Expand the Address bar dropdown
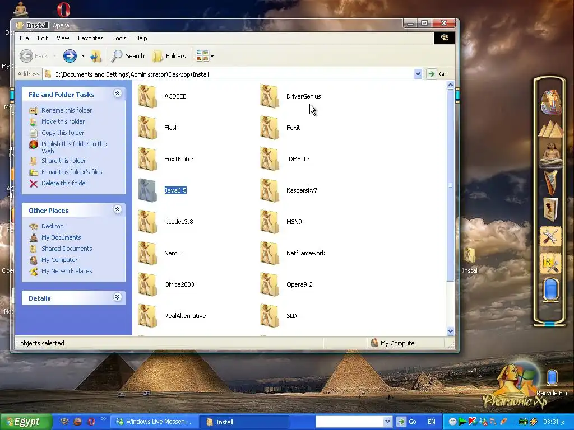Viewport: 574px width, 430px height. 418,74
